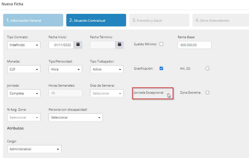Tick the Art. 22 checkbox

coord(207,69)
